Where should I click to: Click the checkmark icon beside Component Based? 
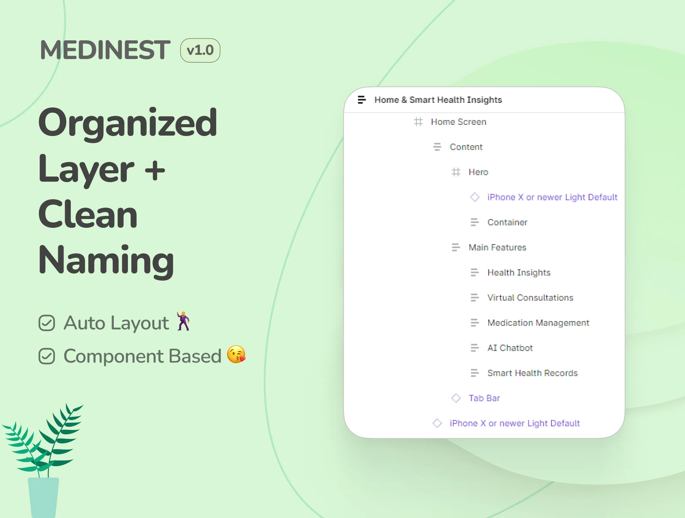[x=47, y=356]
